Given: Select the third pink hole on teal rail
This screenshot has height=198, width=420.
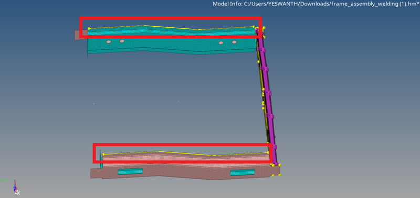Looking at the screenshot, I should [220, 43].
